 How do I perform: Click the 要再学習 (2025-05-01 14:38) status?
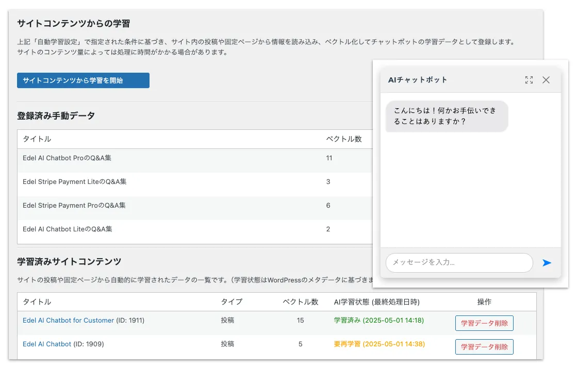tap(379, 344)
